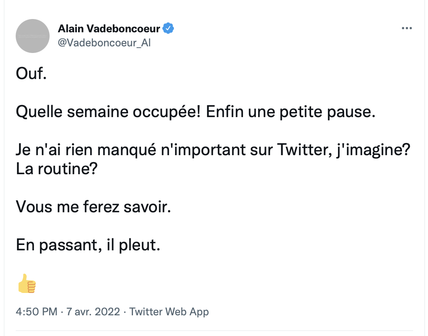Click the line "Vous me ferez savoir."
This screenshot has height=336, width=428.
pos(93,206)
